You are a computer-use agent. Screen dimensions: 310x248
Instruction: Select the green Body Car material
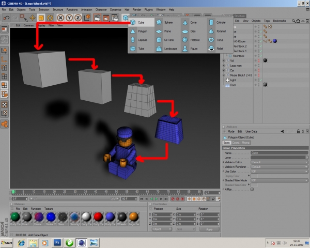pos(15,219)
